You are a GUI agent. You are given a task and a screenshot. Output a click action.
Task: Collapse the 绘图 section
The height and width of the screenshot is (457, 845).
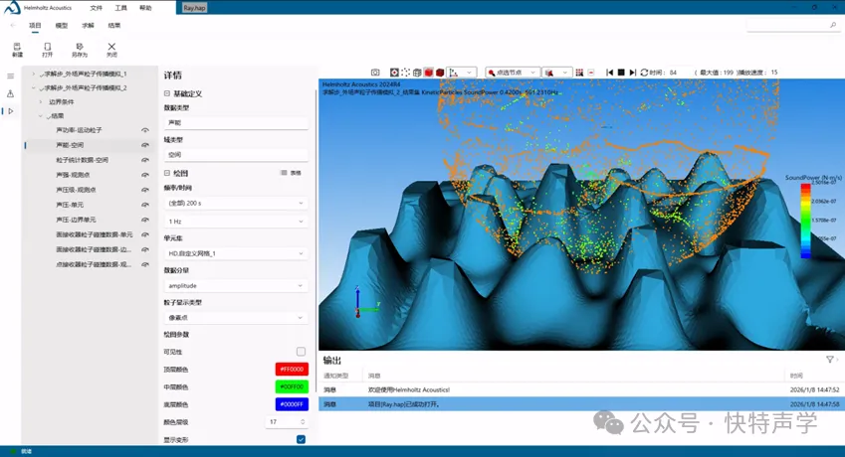pyautogui.click(x=167, y=173)
